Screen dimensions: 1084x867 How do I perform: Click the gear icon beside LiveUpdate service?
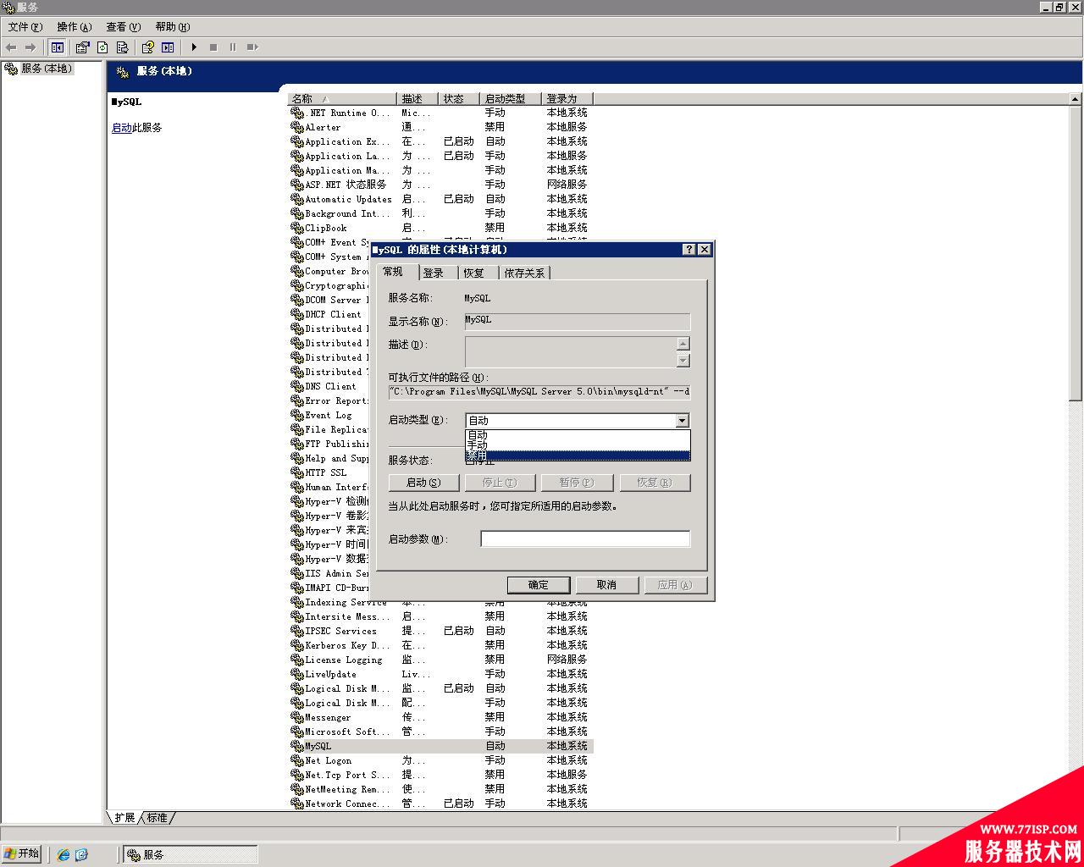(x=297, y=674)
